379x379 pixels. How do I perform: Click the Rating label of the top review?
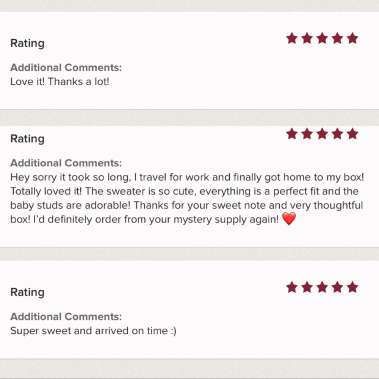point(27,44)
